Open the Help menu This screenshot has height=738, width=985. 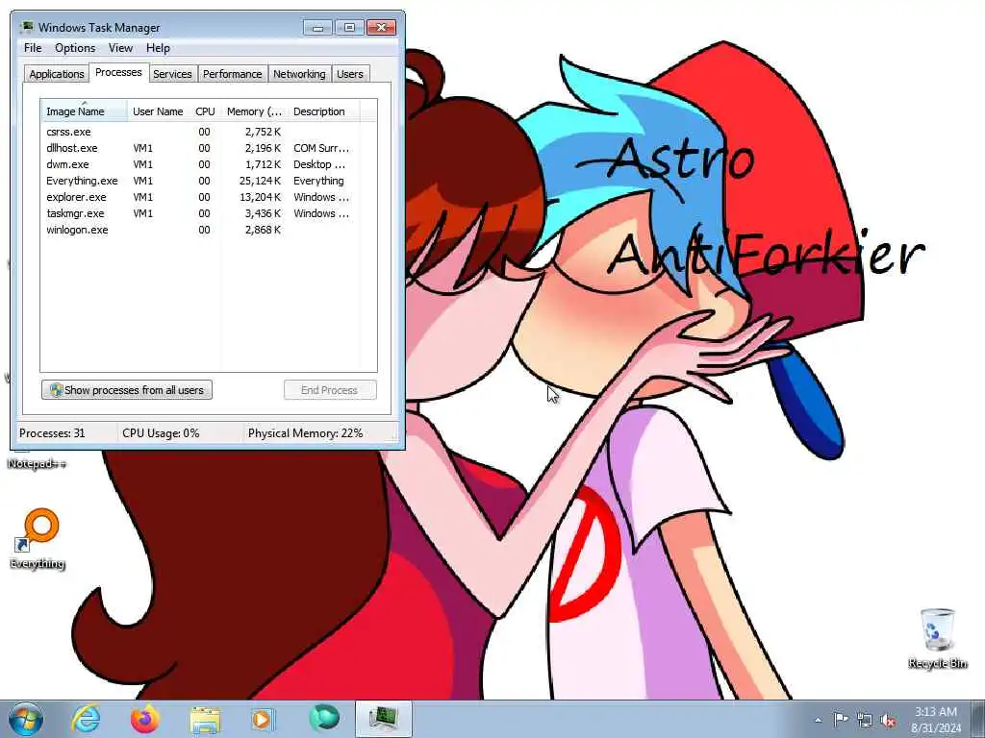(158, 48)
